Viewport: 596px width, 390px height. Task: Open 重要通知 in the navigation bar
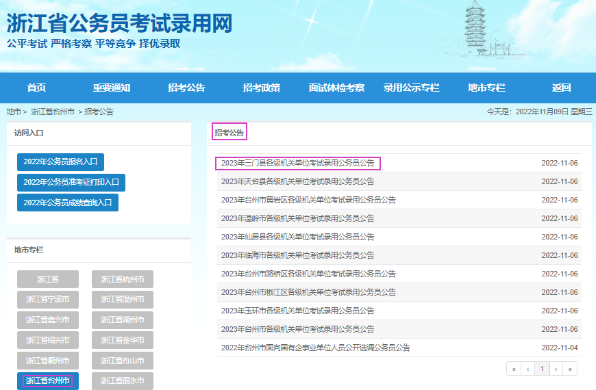(112, 88)
